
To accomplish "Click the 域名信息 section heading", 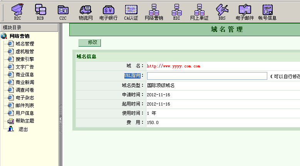I will [87, 57].
